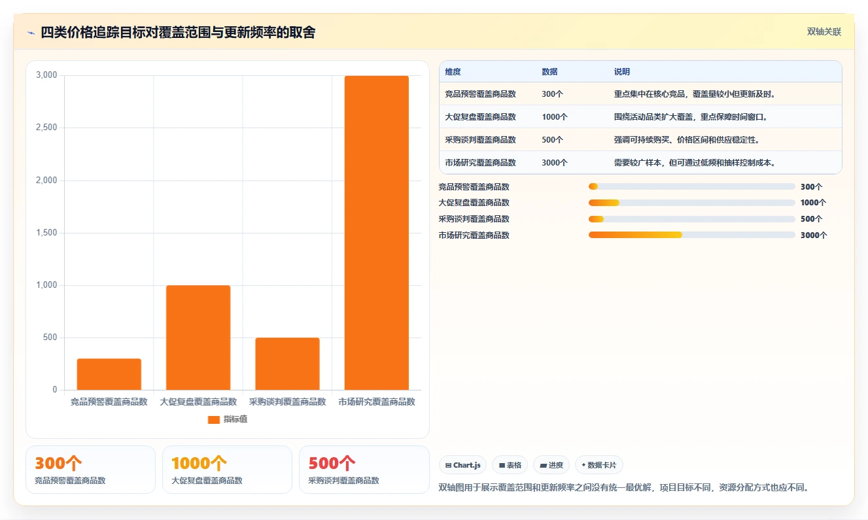Click the 市场研究覆盖商品数 bar in chart
Viewport: 868px width, 520px height.
click(x=377, y=233)
